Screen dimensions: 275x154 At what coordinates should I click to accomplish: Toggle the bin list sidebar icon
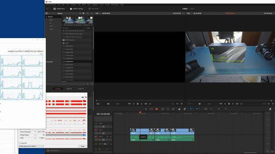[x=47, y=13]
